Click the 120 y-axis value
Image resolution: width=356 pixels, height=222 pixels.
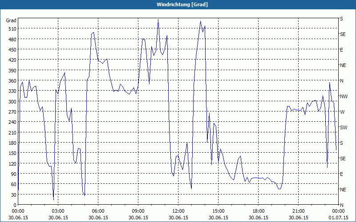coord(12,164)
